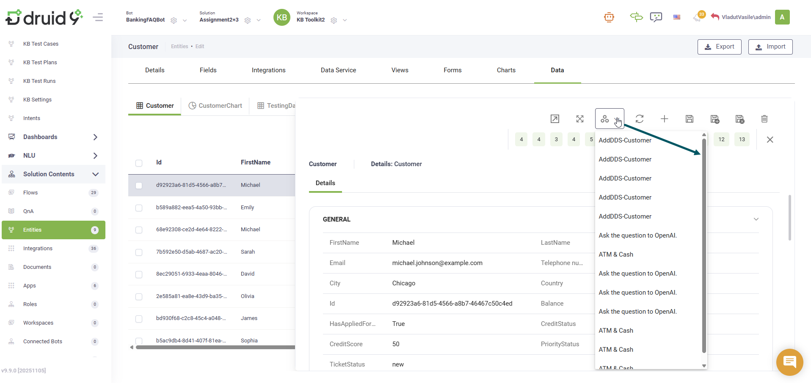Click the Import button

pyautogui.click(x=770, y=47)
